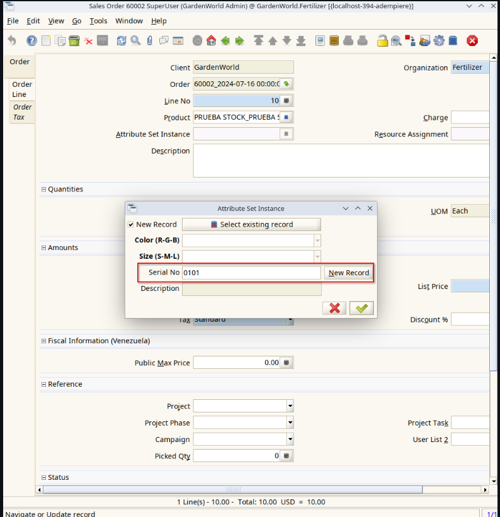Open Help from the toolbar icon
This screenshot has width=500, height=517.
(x=31, y=41)
